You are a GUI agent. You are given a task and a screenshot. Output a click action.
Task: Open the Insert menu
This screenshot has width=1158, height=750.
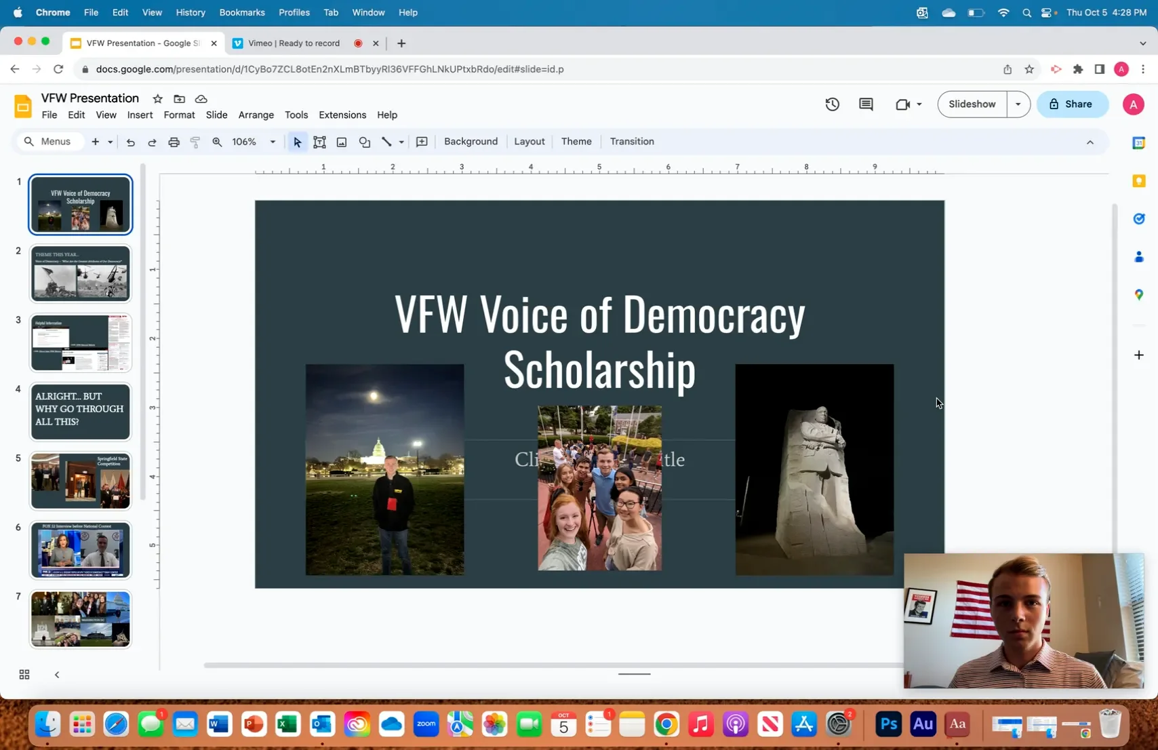[x=140, y=115]
